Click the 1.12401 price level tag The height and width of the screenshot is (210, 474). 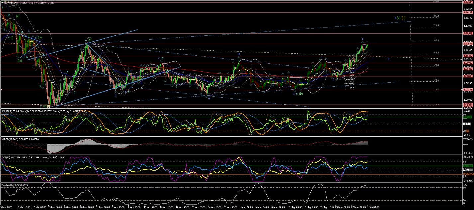pyautogui.click(x=467, y=33)
